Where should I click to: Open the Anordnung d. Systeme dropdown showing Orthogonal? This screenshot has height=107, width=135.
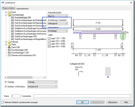(x=58, y=23)
